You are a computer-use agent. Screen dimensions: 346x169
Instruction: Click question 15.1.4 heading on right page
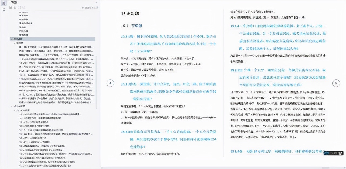point(278,37)
